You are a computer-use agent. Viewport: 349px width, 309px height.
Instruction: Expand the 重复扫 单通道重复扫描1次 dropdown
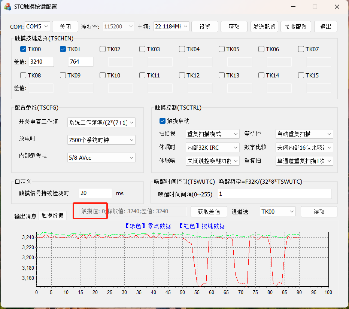pos(304,161)
